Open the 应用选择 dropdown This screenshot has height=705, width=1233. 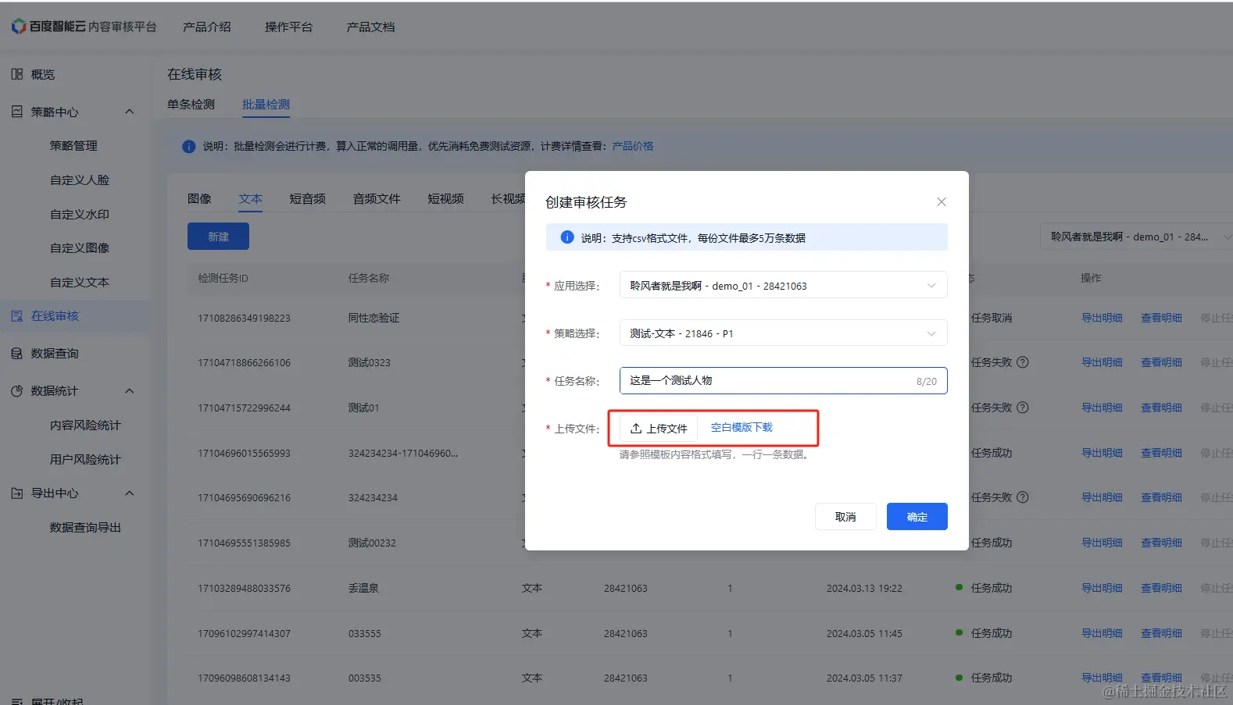coord(783,286)
